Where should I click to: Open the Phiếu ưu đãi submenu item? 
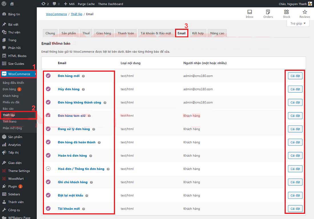tap(11, 102)
